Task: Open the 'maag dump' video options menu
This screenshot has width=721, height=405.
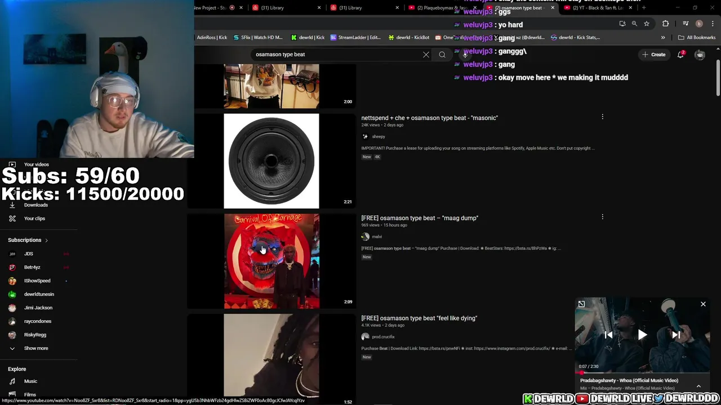Action: pos(602,217)
